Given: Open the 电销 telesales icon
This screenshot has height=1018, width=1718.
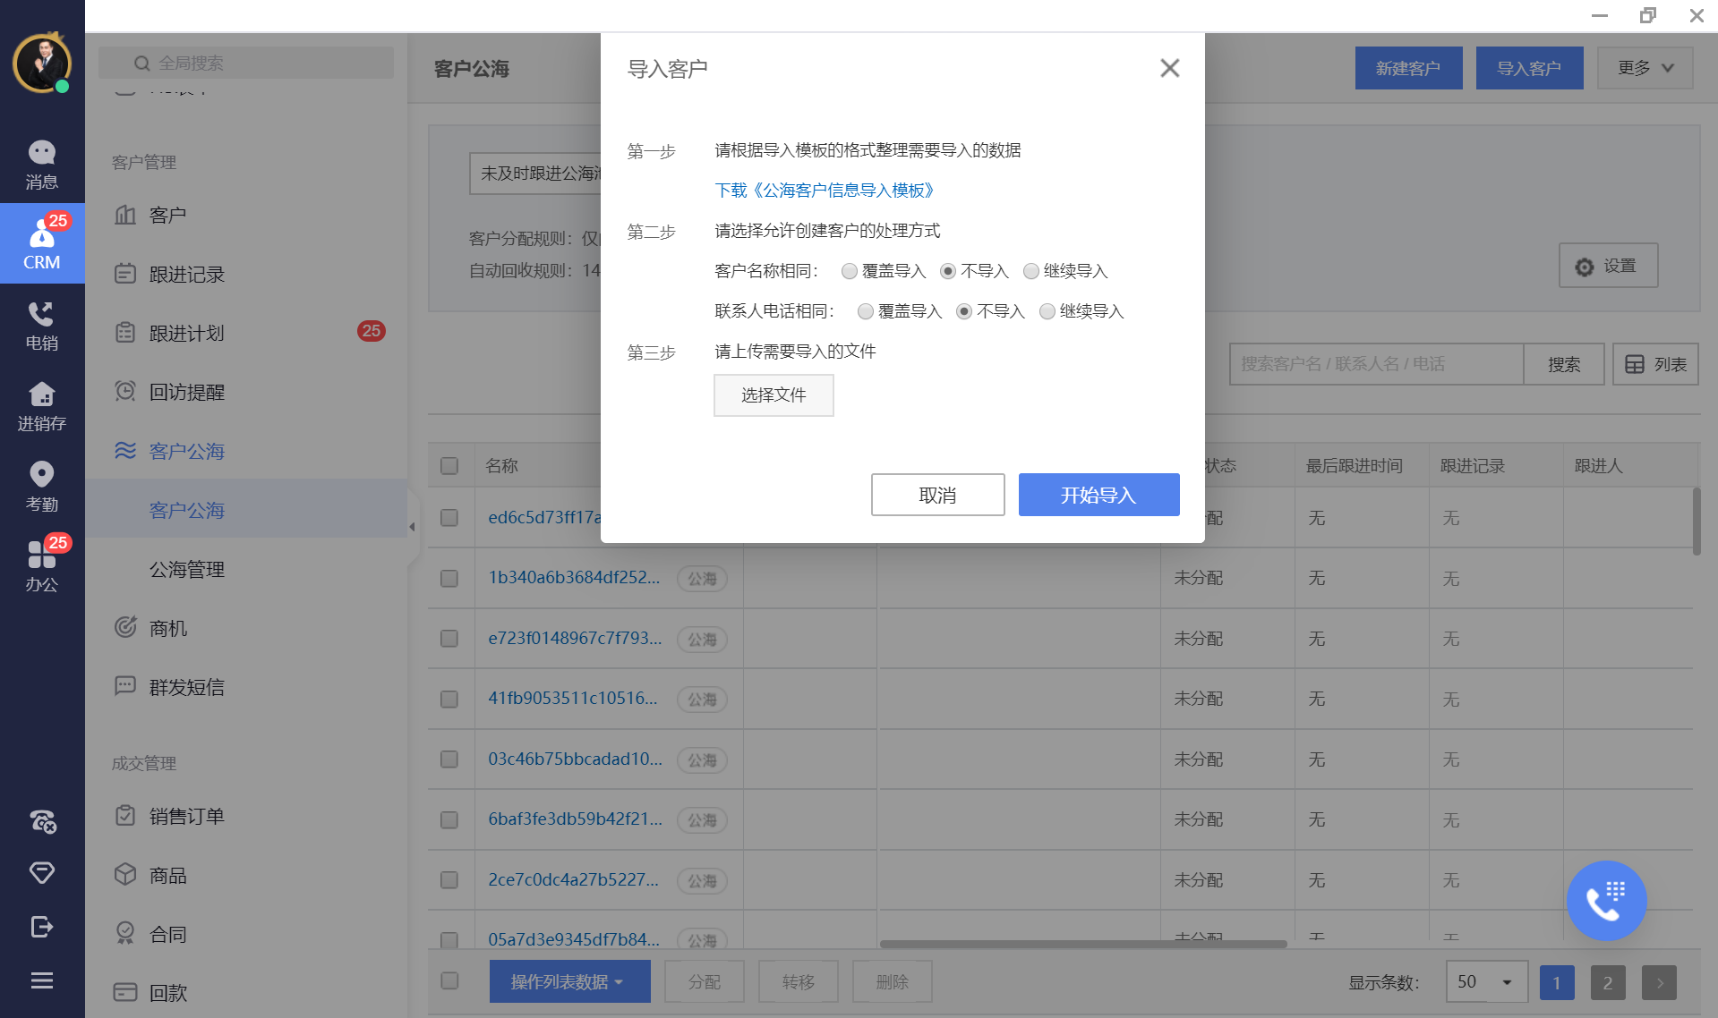Looking at the screenshot, I should coord(42,326).
